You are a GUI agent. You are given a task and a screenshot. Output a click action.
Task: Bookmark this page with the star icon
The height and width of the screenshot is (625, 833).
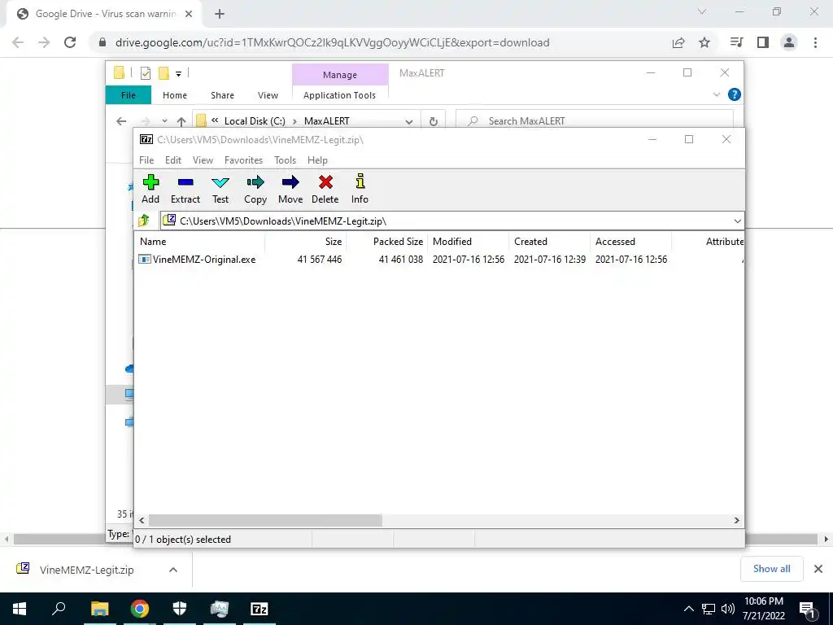pos(704,42)
